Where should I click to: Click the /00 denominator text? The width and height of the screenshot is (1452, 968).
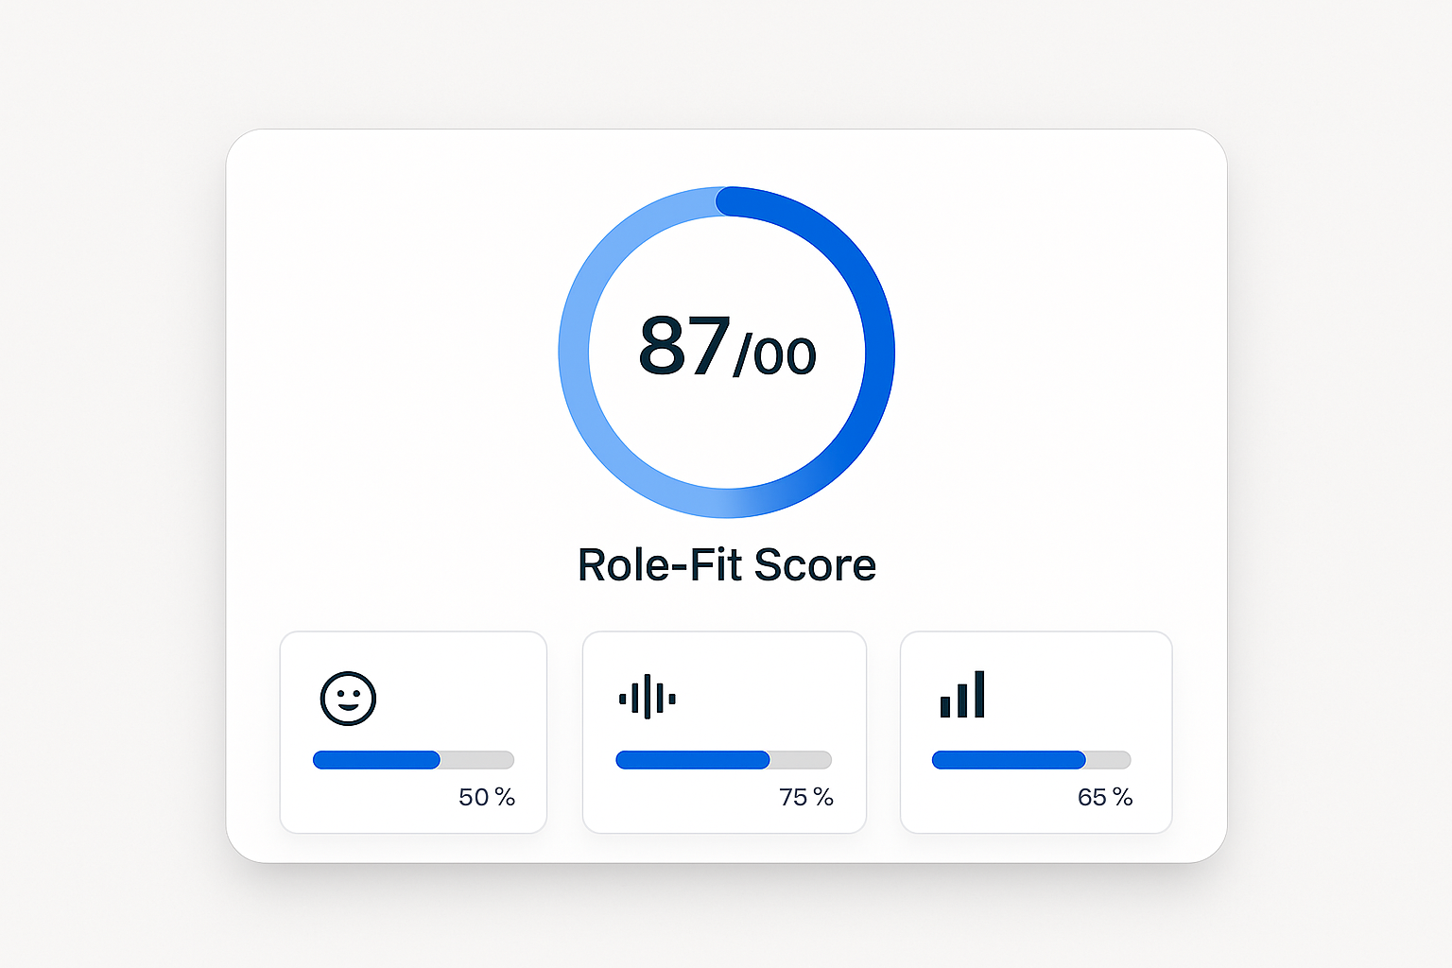[x=775, y=355]
